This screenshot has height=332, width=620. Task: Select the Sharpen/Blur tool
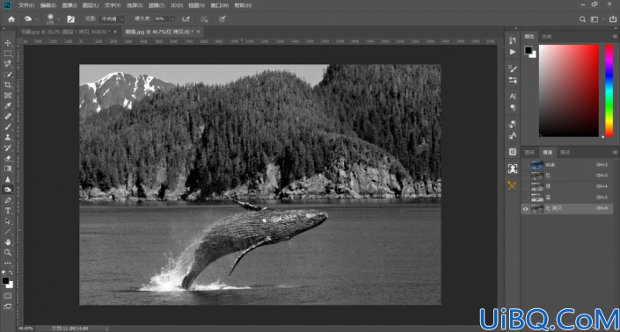[8, 179]
